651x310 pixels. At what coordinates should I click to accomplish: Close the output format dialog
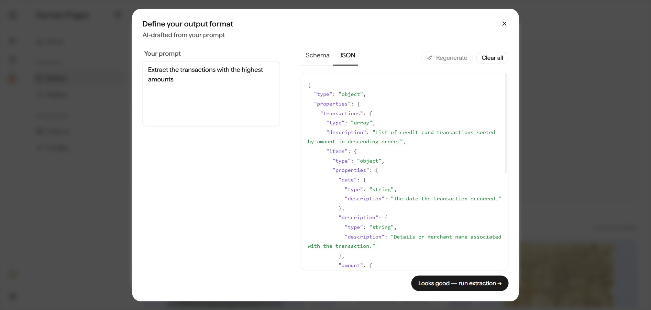[504, 24]
